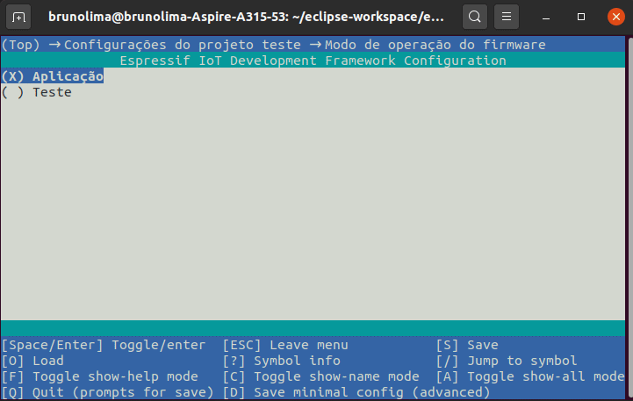Select the Aplicação radio option
The width and height of the screenshot is (633, 401).
click(52, 76)
